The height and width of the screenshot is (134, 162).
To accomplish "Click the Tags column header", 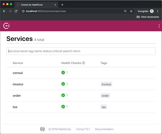I will pyautogui.click(x=104, y=63).
